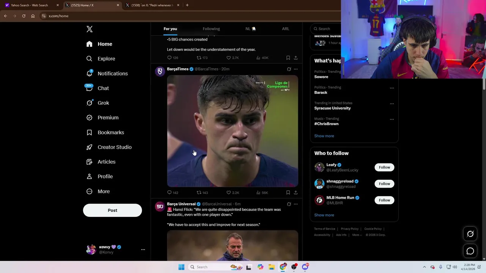
Task: Open Notifications in the sidebar
Action: (x=107, y=74)
